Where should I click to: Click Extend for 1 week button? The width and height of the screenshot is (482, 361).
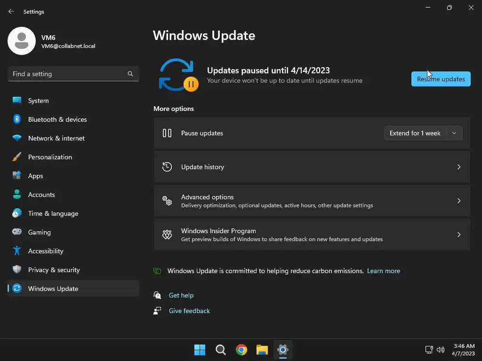coord(415,133)
